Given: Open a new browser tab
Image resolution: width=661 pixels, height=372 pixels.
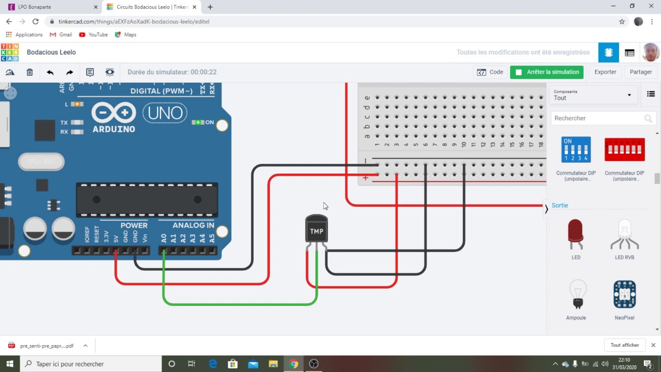Looking at the screenshot, I should coord(210,7).
